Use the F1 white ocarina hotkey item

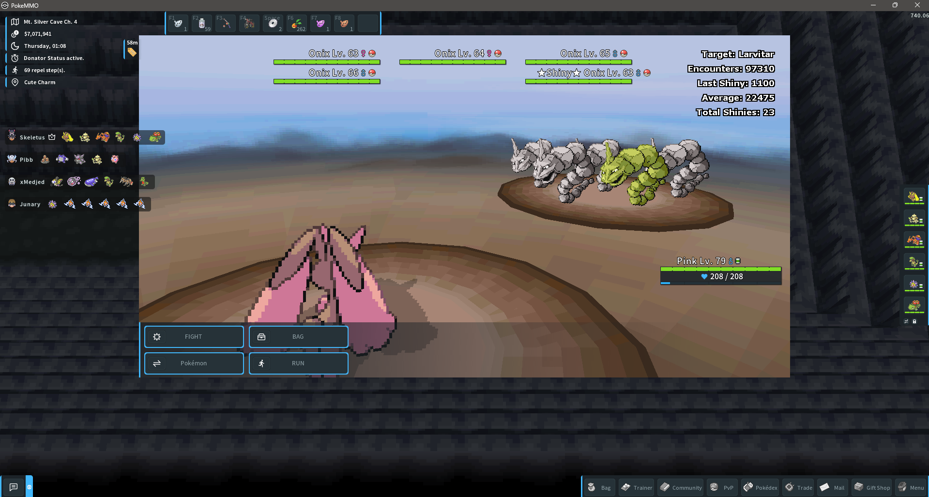[x=178, y=23]
